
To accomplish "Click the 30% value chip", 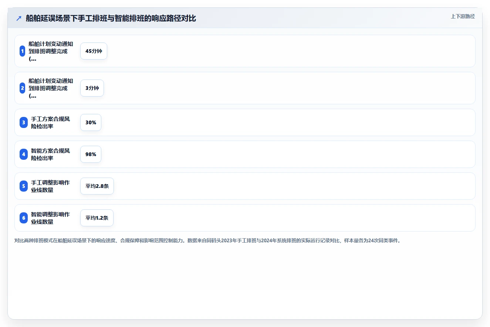I will pyautogui.click(x=91, y=122).
